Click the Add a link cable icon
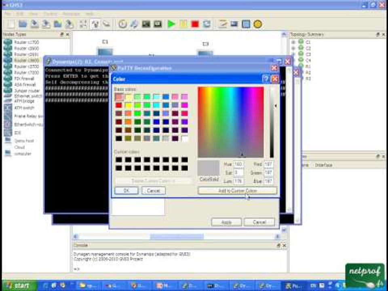 pos(107,24)
